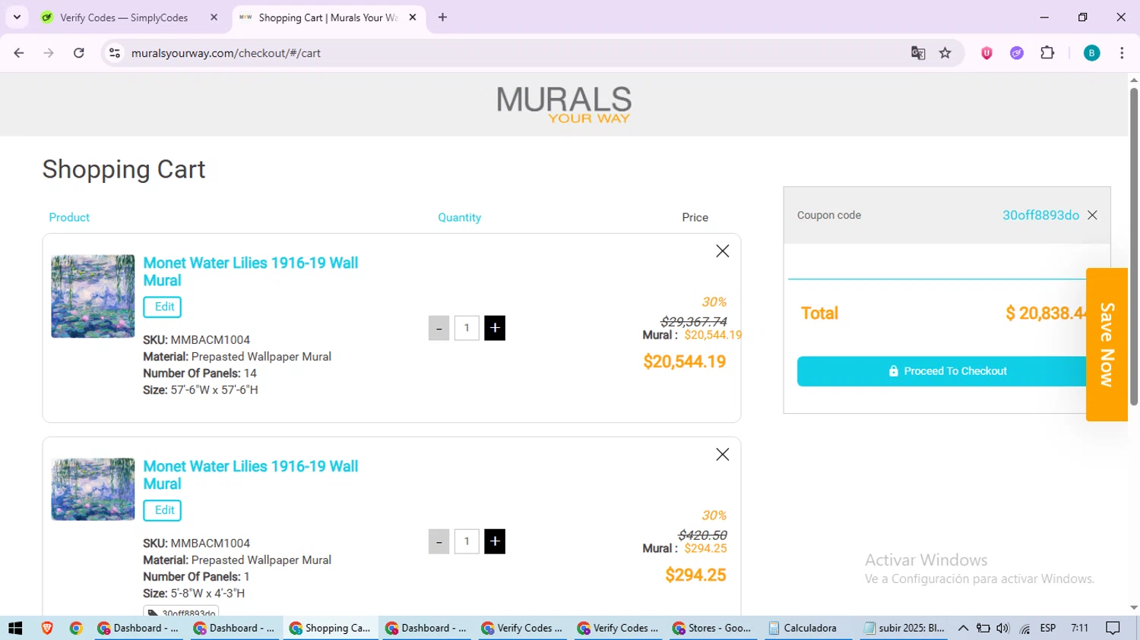The width and height of the screenshot is (1140, 640).
Task: Click thumbnail of the 14-panel Monet mural
Action: click(93, 296)
